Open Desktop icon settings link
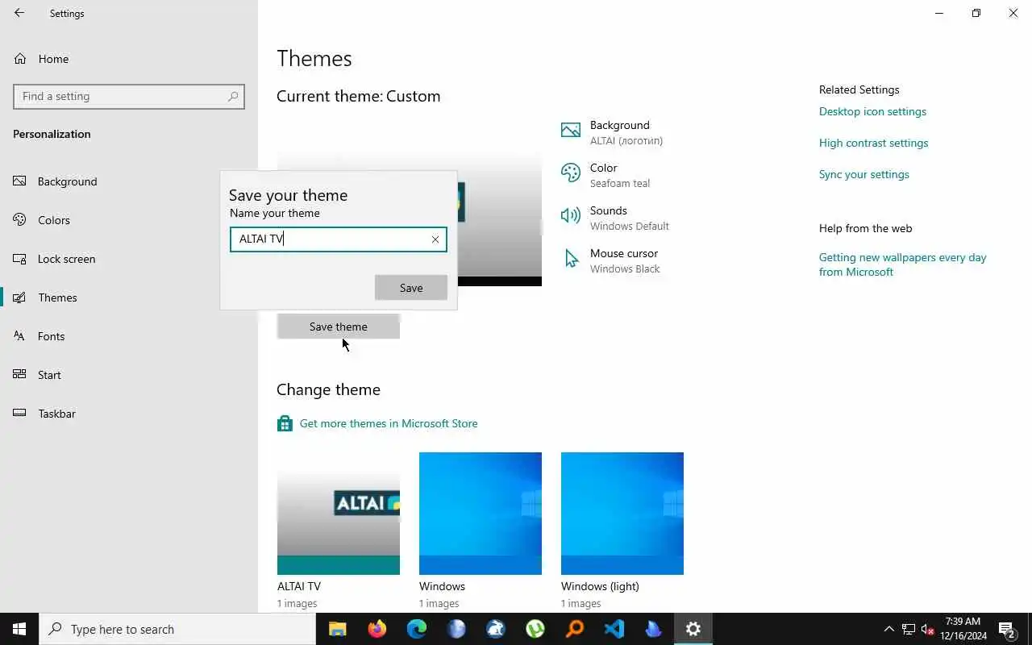 (872, 111)
